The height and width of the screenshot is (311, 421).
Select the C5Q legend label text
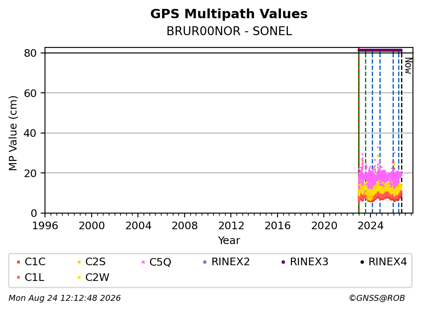160,262
